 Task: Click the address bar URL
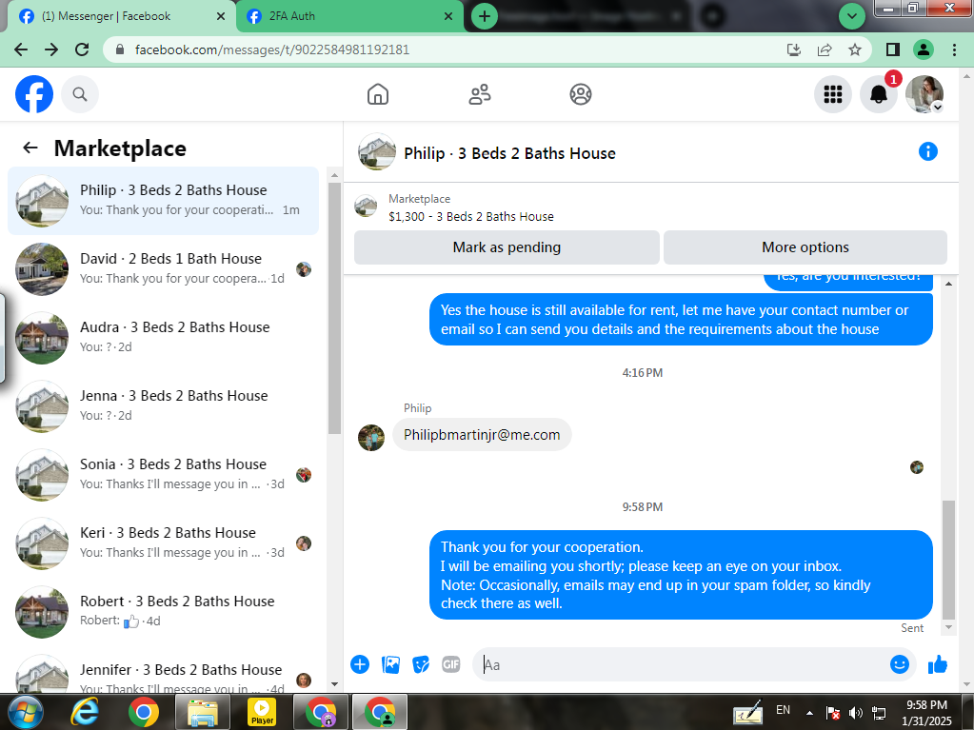[x=272, y=49]
